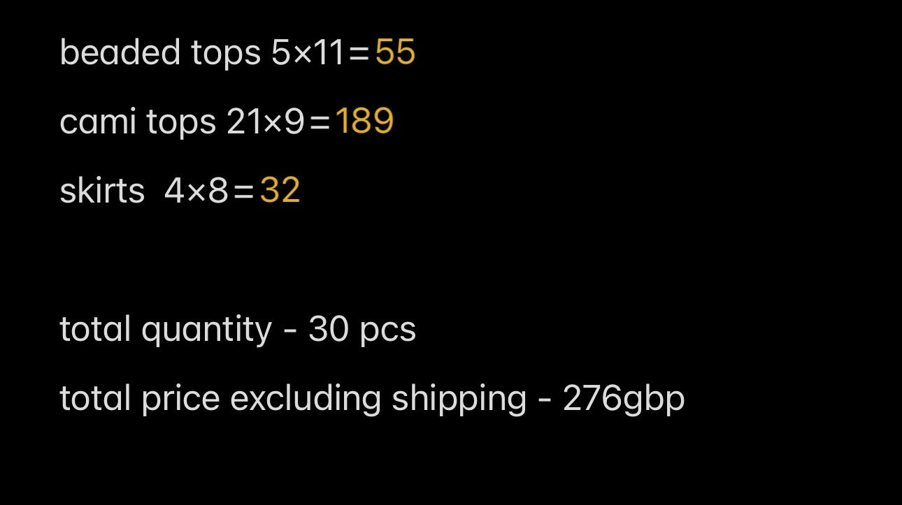
Task: Click the yellow result 189
Action: pyautogui.click(x=364, y=122)
